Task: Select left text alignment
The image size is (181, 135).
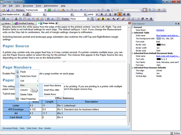Action: (x=116, y=14)
